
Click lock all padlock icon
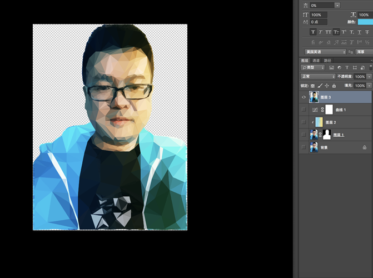pyautogui.click(x=334, y=86)
